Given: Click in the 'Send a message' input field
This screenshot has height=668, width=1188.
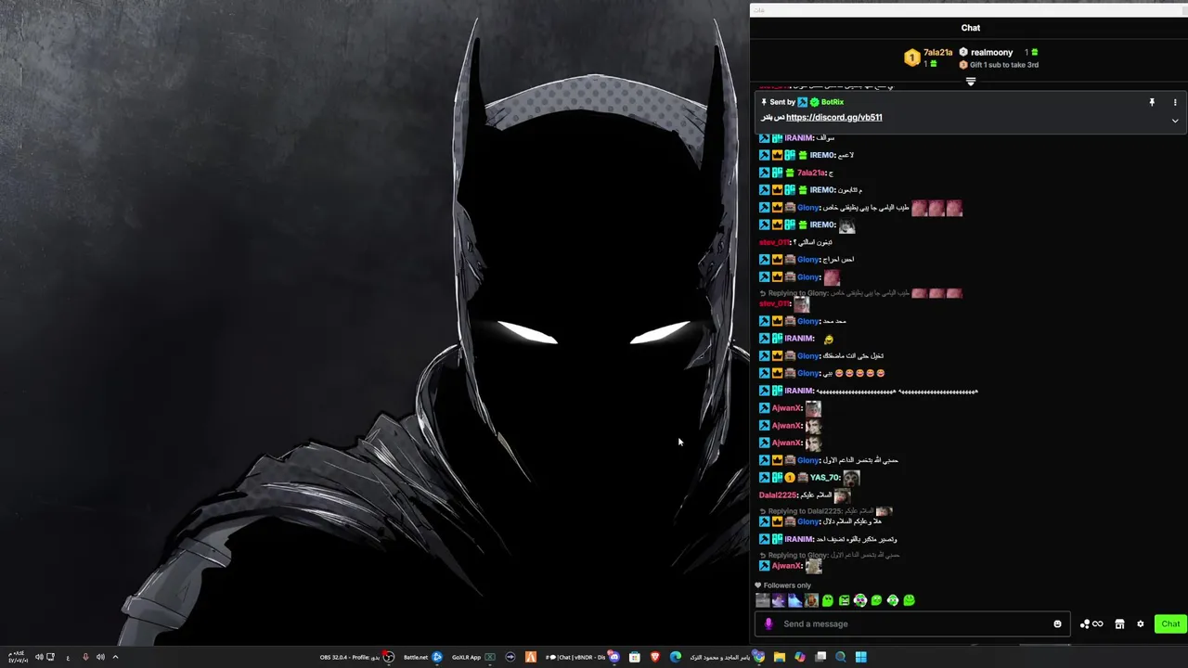Looking at the screenshot, I should point(914,623).
